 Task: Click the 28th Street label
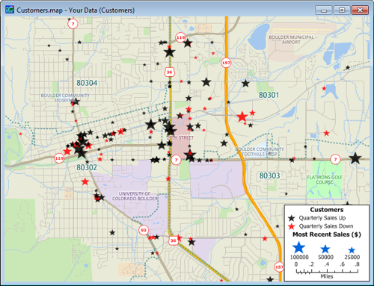[180, 137]
